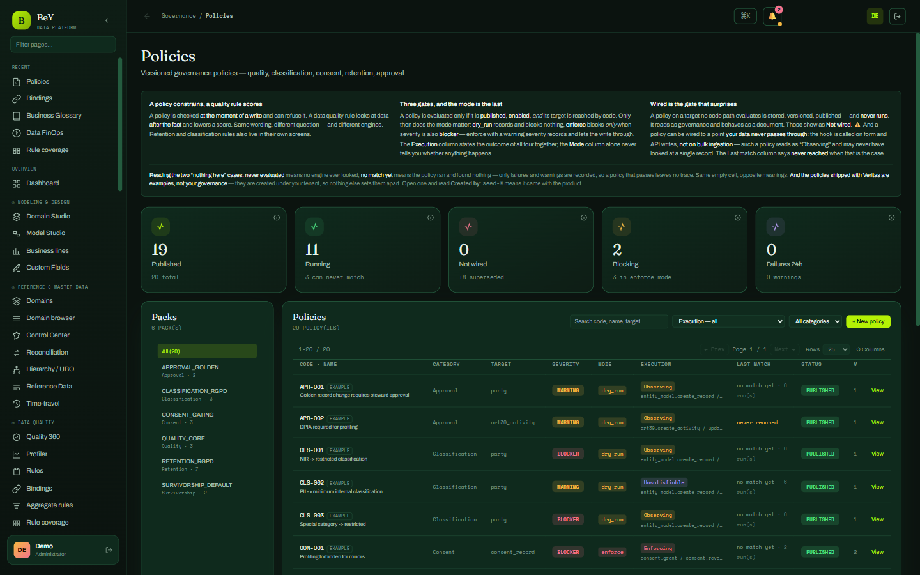The image size is (920, 575).
Task: Open Reconciliation in the sidebar
Action: tap(47, 353)
